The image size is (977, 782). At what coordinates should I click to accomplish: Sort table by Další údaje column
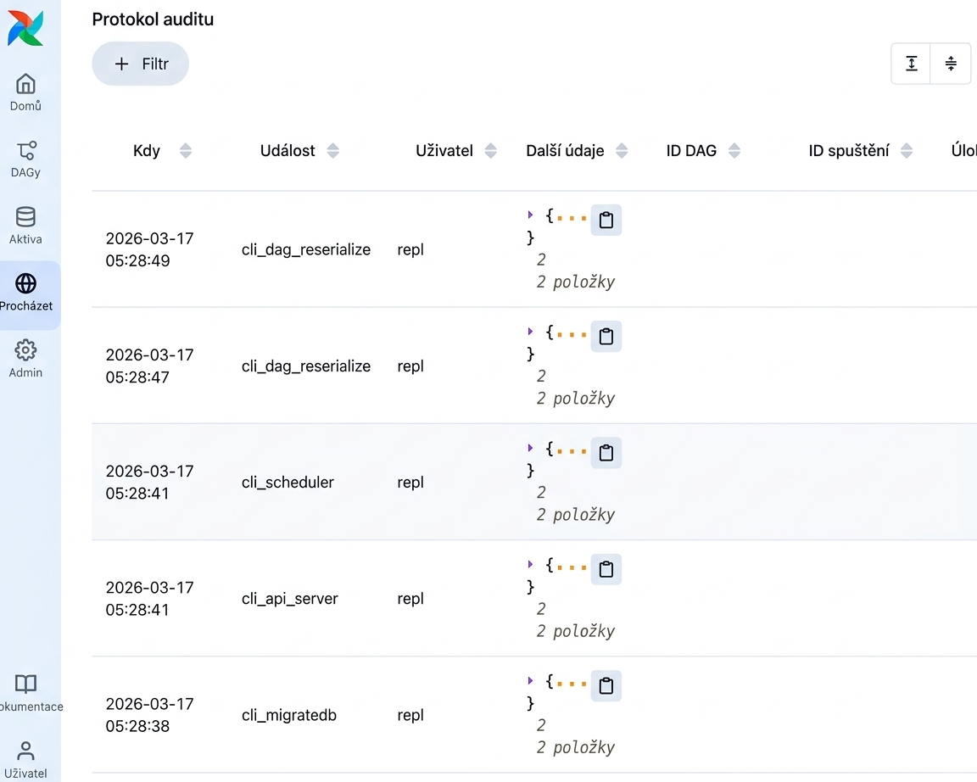point(621,151)
